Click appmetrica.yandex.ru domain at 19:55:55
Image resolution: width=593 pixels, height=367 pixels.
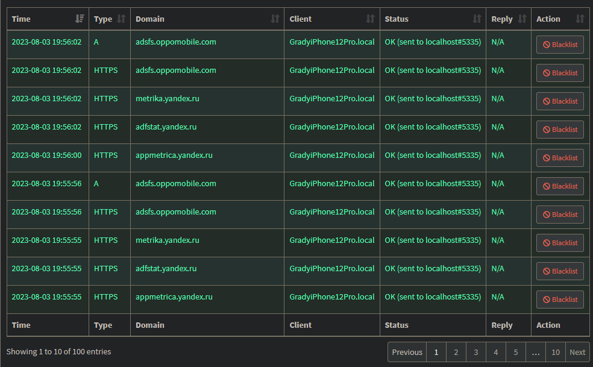174,297
